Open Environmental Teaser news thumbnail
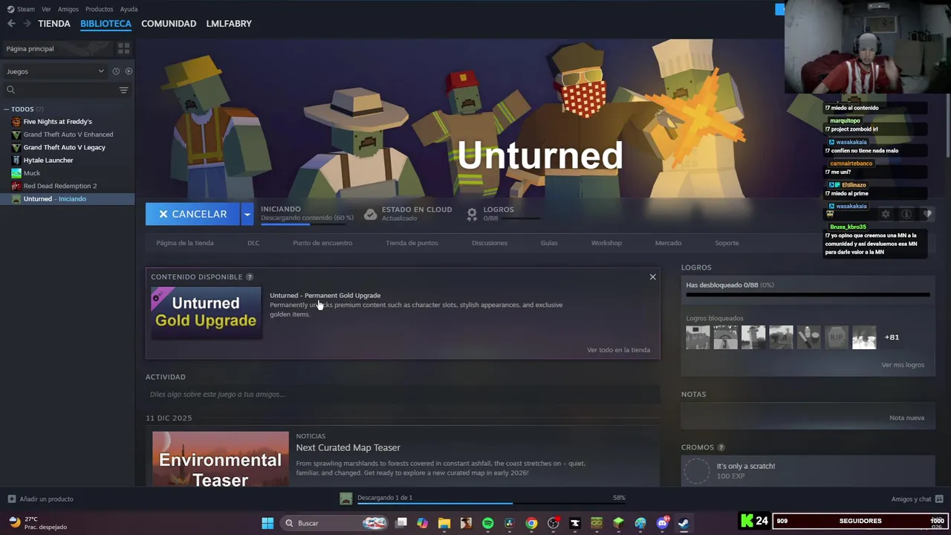This screenshot has height=535, width=951. pyautogui.click(x=221, y=459)
